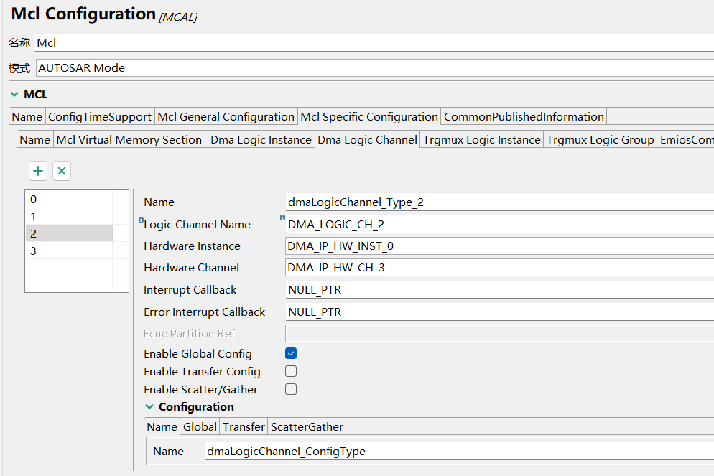Open the CommonPublishedInformation tab
This screenshot has width=714, height=476.
point(524,116)
